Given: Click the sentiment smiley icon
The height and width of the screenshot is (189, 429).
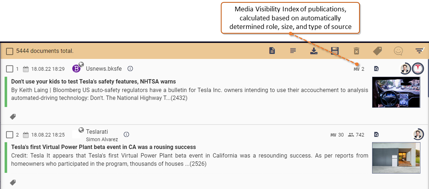Looking at the screenshot, I should tap(398, 51).
